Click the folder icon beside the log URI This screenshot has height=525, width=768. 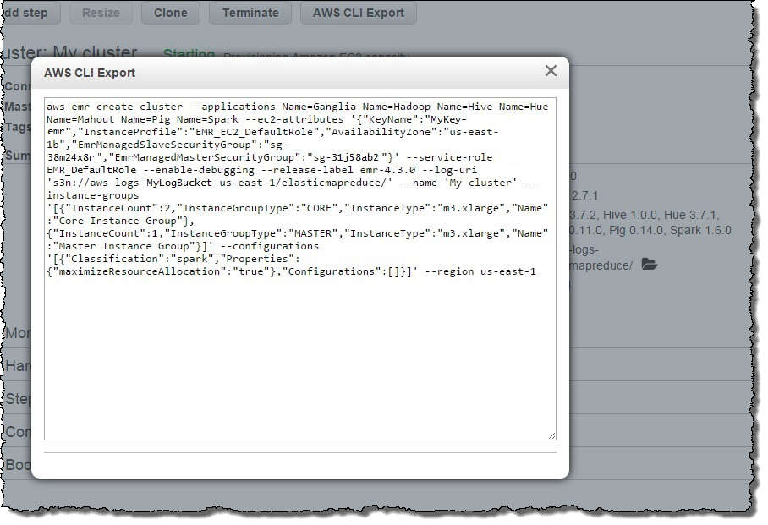point(649,265)
